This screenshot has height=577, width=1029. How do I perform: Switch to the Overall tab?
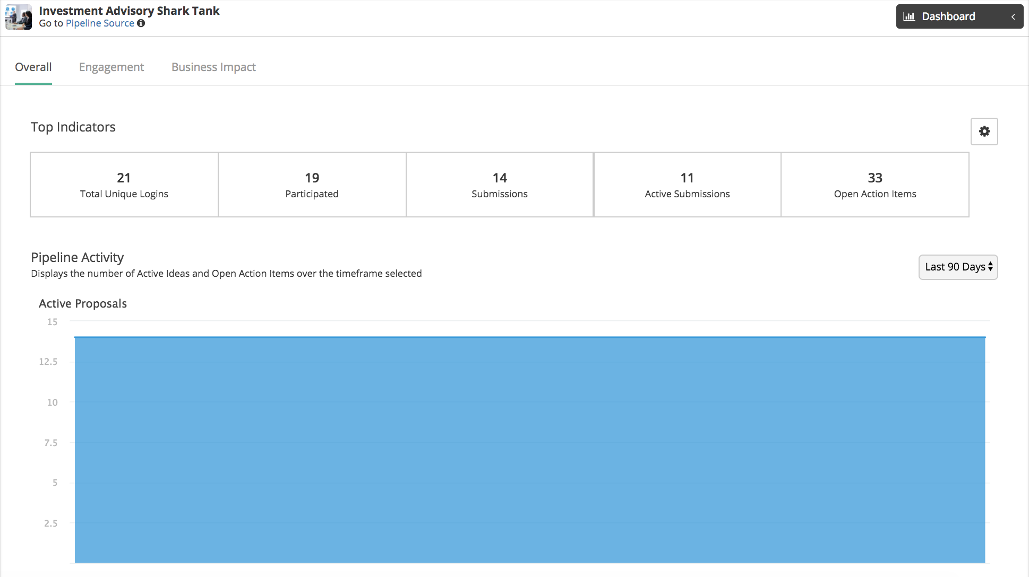33,67
